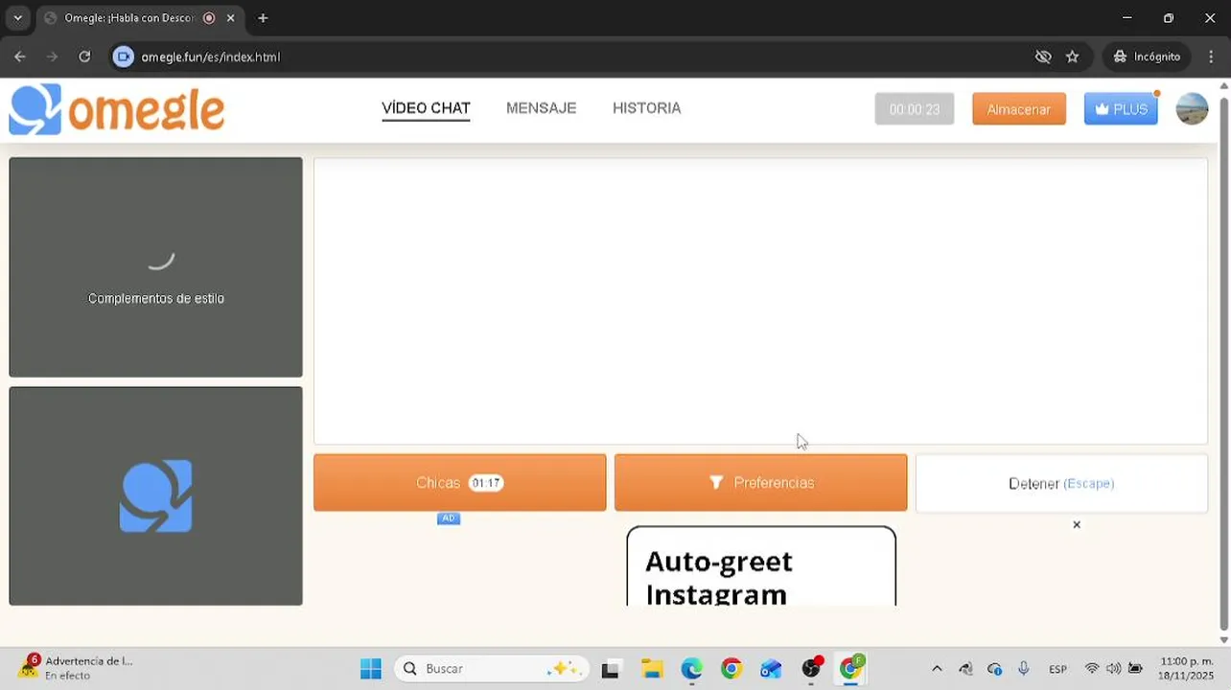The image size is (1231, 690).
Task: Open the Wi-Fi network tray icon
Action: (1092, 669)
